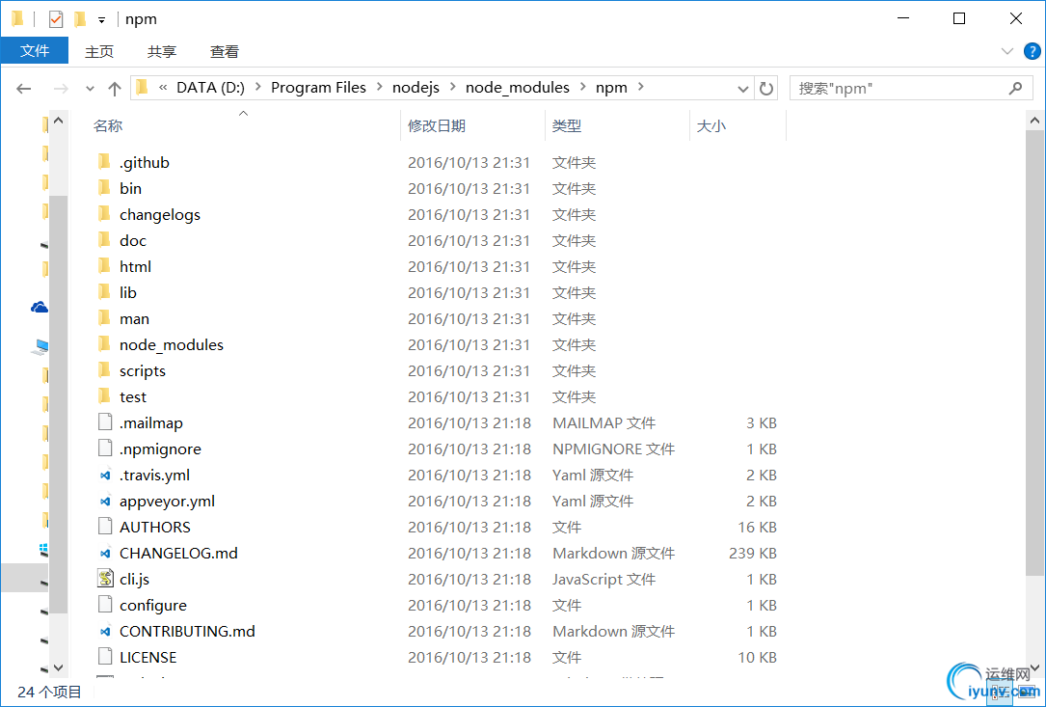Click the LICENSE file icon
This screenshot has width=1046, height=707.
click(105, 657)
